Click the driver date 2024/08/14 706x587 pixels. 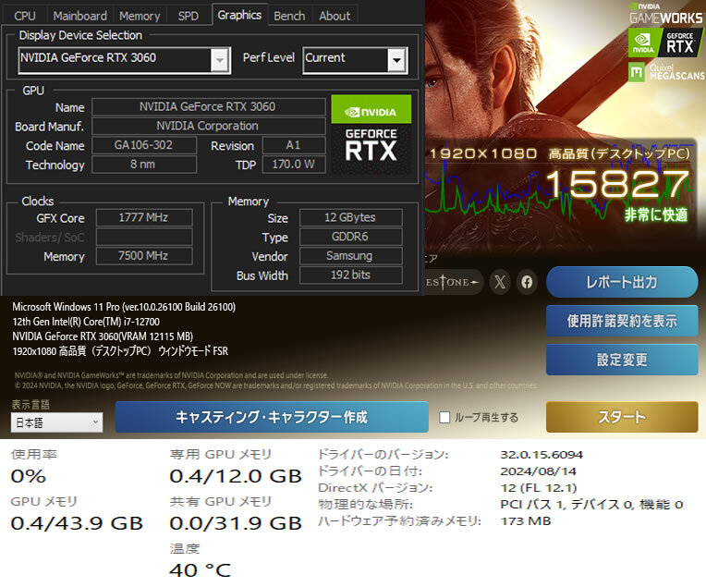click(x=539, y=471)
